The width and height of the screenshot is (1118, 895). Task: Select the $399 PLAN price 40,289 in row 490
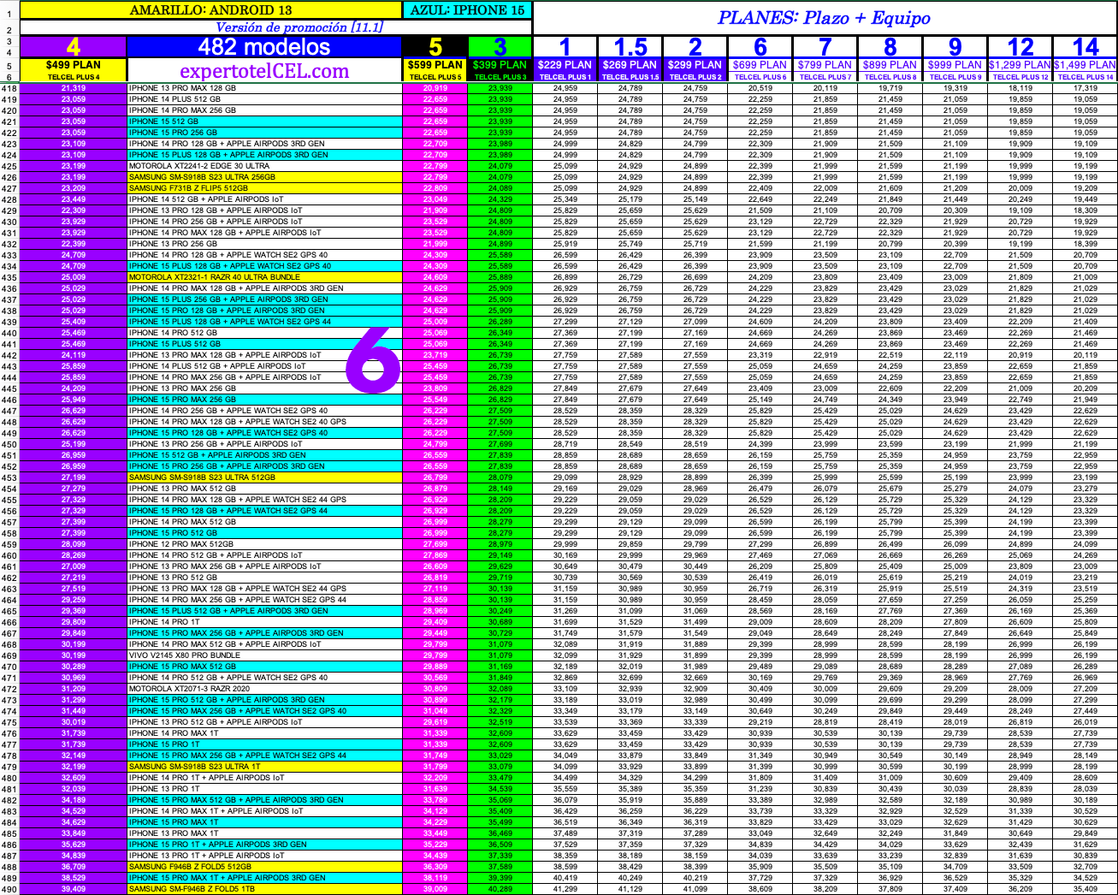pyautogui.click(x=500, y=889)
